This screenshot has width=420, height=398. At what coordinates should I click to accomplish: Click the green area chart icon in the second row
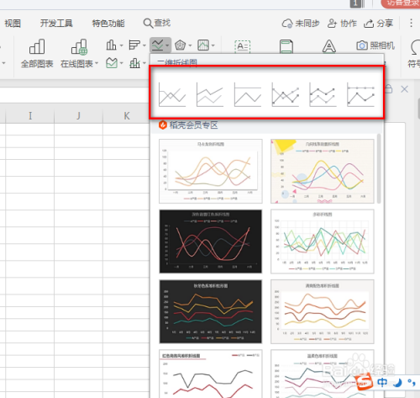(x=112, y=63)
